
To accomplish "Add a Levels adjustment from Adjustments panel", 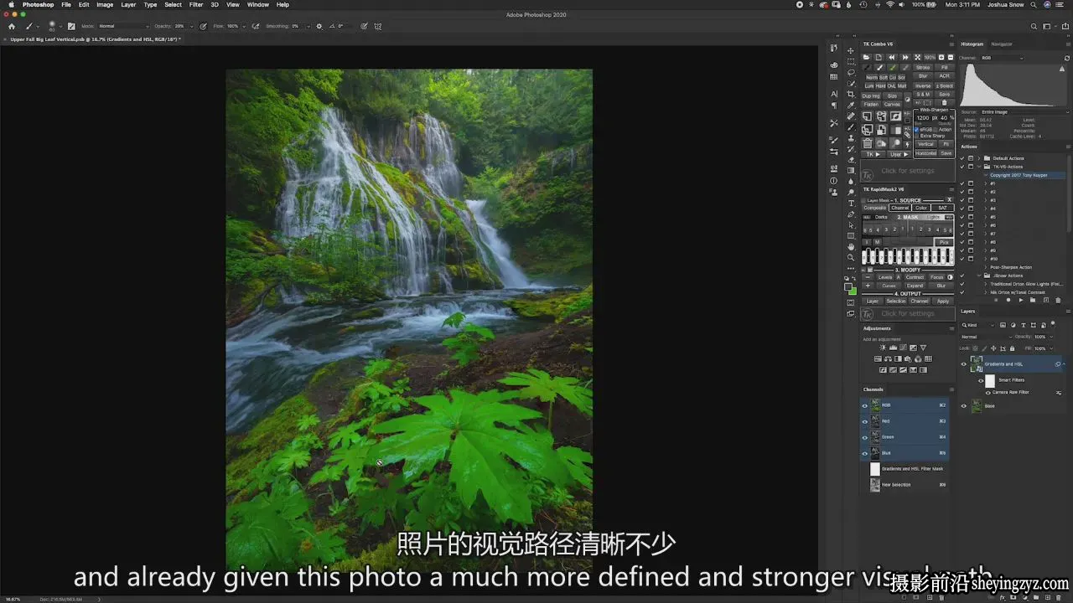I will [x=893, y=348].
